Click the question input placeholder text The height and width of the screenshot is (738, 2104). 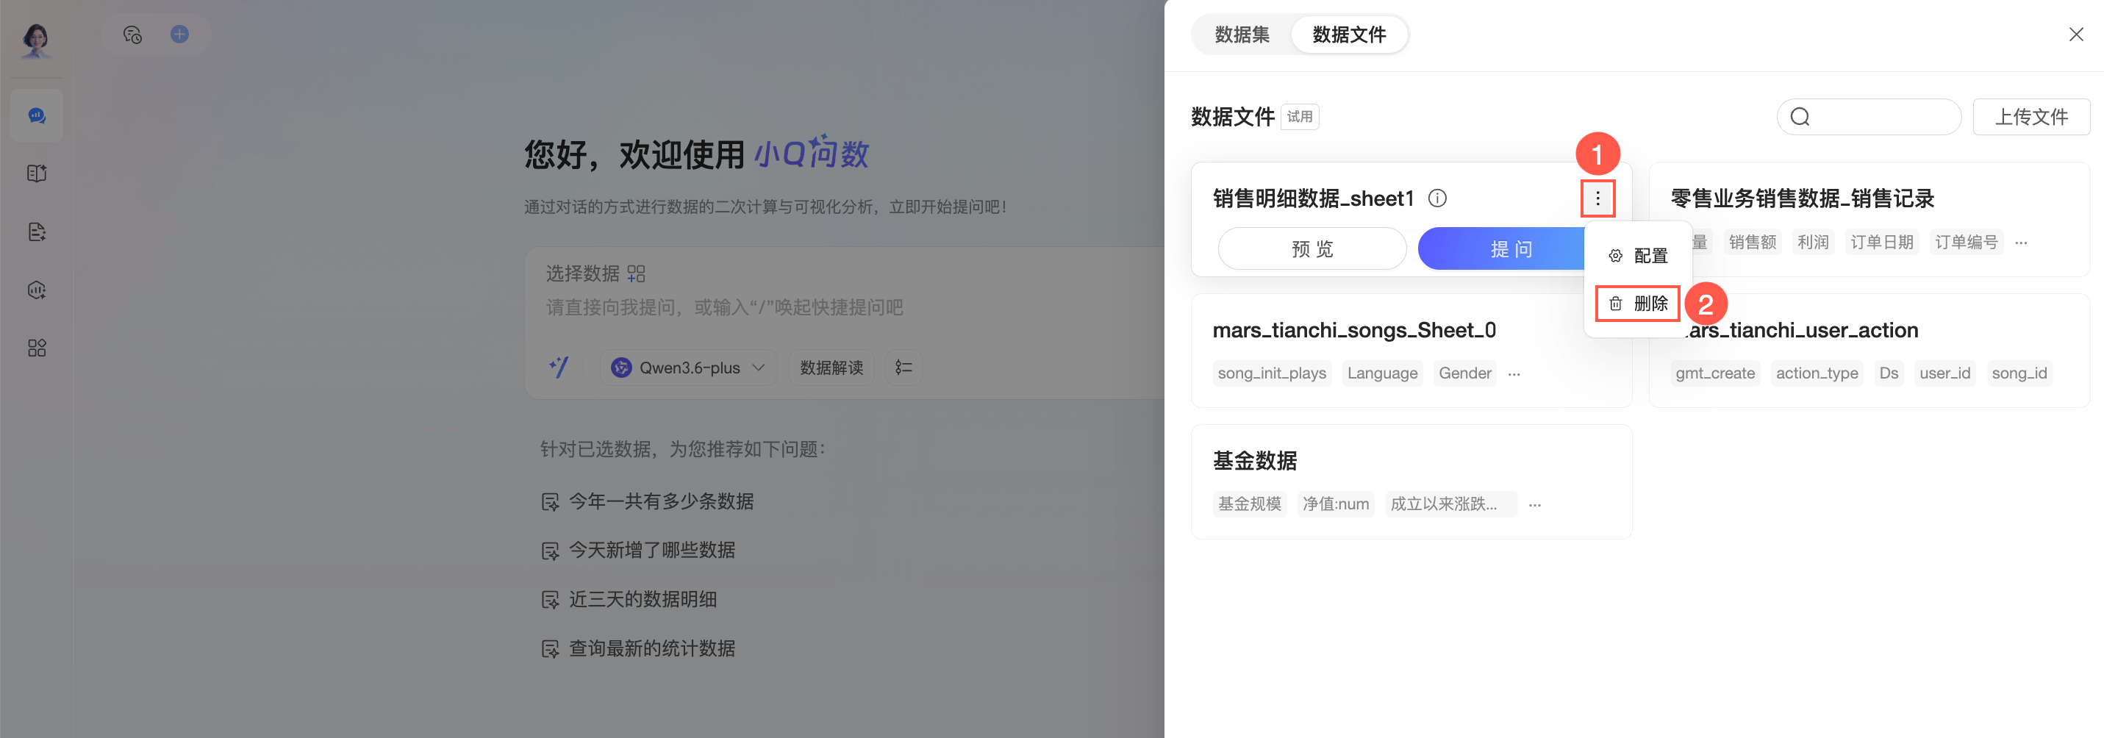point(724,308)
